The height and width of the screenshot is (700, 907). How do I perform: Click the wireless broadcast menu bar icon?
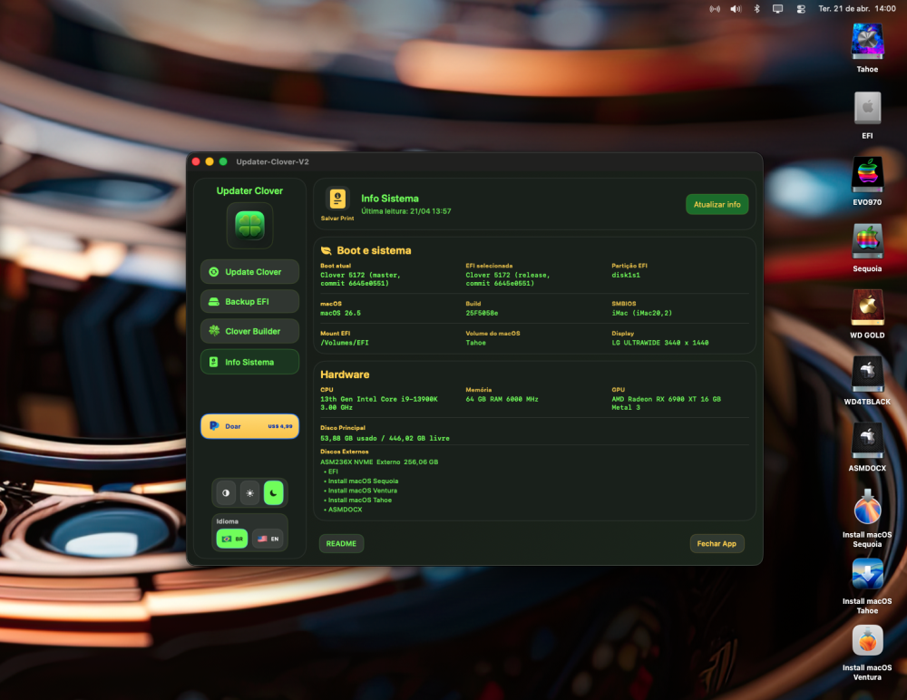(x=715, y=9)
